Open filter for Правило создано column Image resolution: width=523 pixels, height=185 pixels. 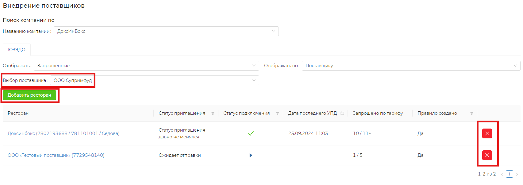pos(472,113)
